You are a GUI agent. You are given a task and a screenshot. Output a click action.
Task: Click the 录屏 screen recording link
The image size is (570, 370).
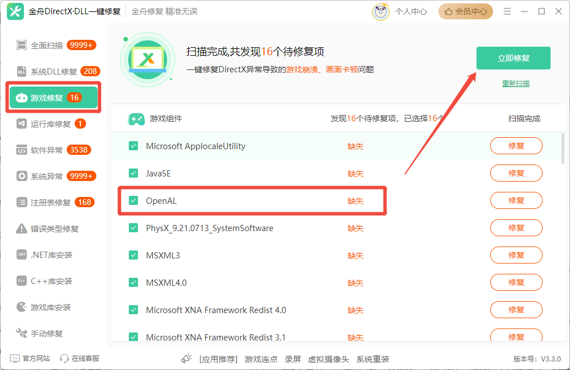click(x=292, y=359)
